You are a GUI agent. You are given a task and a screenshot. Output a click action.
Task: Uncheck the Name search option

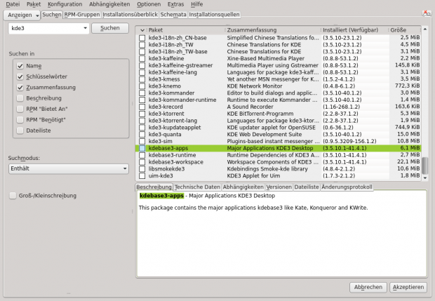coord(20,66)
